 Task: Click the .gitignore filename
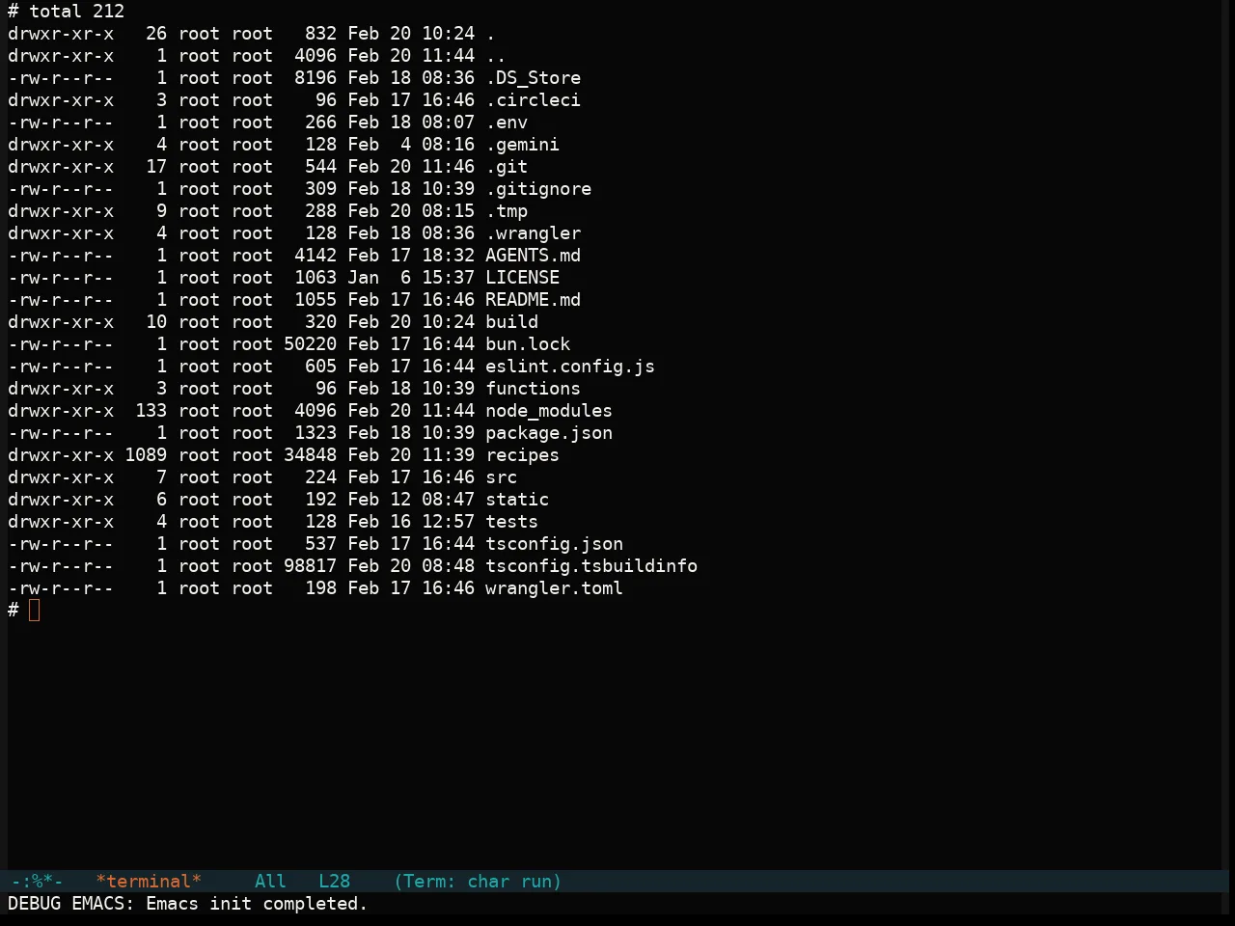click(538, 189)
